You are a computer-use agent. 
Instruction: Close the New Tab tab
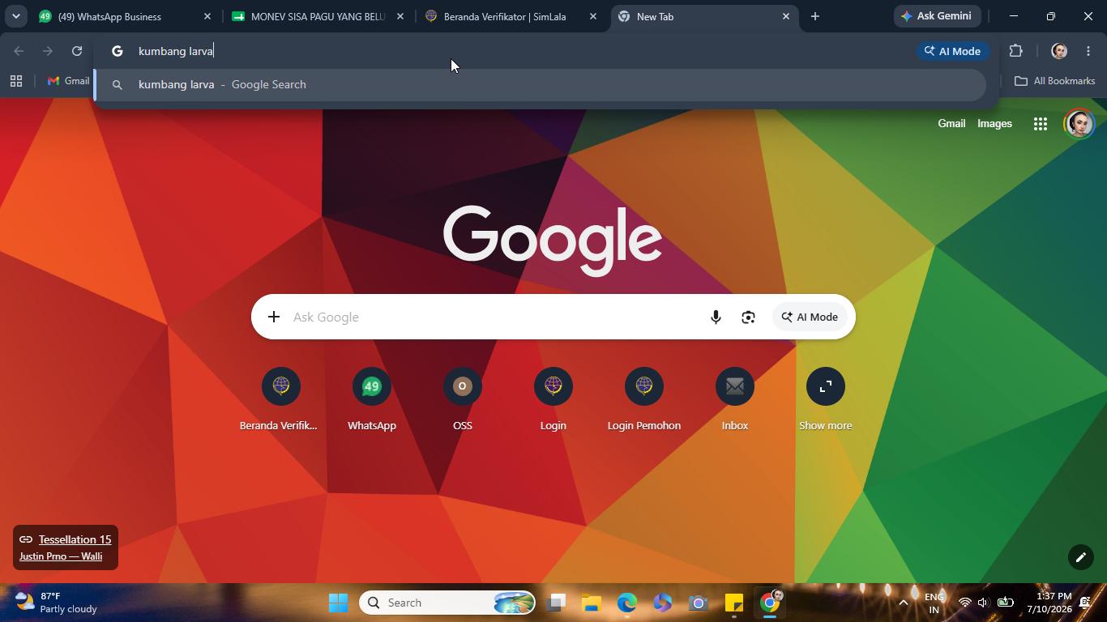point(786,16)
